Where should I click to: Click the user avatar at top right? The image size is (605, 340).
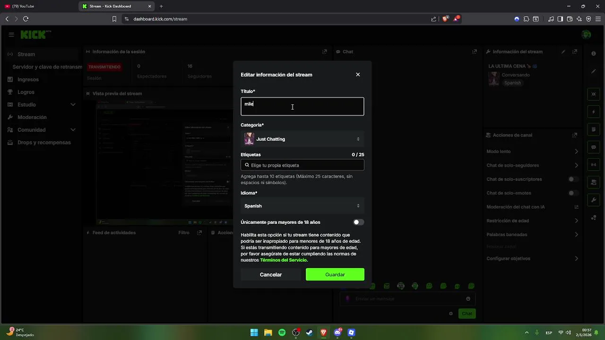(586, 34)
